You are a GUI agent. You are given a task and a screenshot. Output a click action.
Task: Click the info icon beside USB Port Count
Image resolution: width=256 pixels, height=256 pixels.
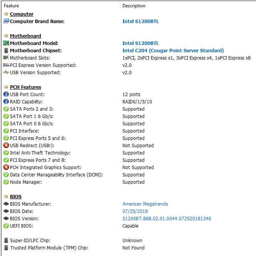coord(6,94)
